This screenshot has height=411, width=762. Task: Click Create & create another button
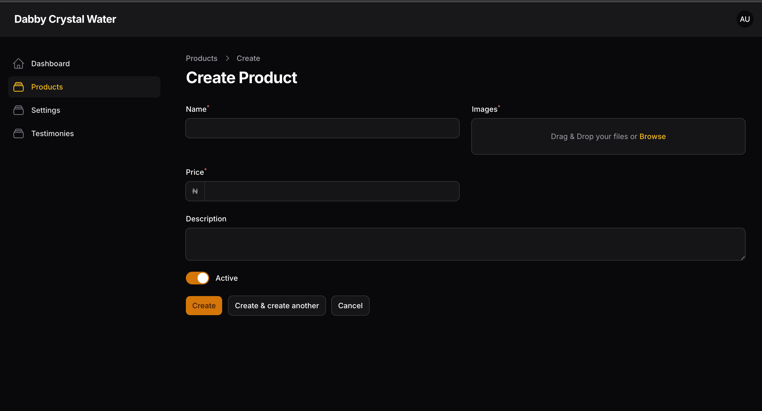tap(277, 305)
